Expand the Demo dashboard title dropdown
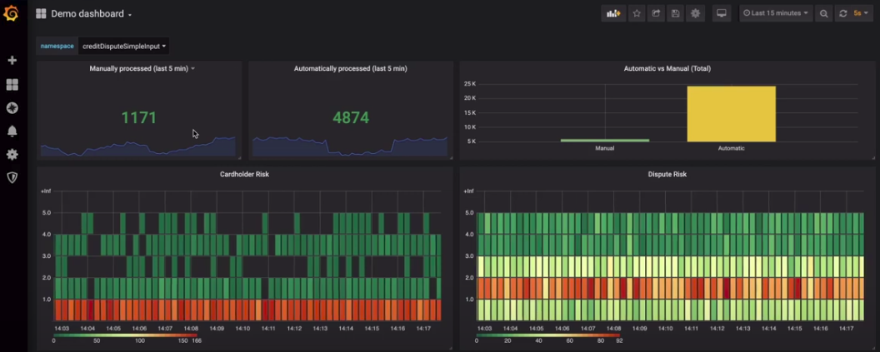The width and height of the screenshot is (880, 352). point(92,14)
